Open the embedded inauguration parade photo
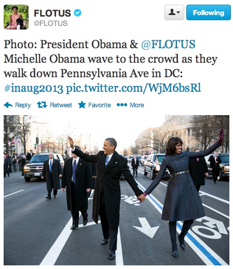 [116, 190]
